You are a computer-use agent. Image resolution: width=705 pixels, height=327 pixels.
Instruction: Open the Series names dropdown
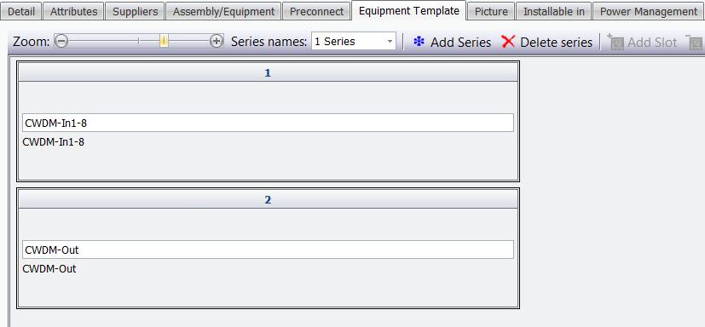[x=354, y=42]
